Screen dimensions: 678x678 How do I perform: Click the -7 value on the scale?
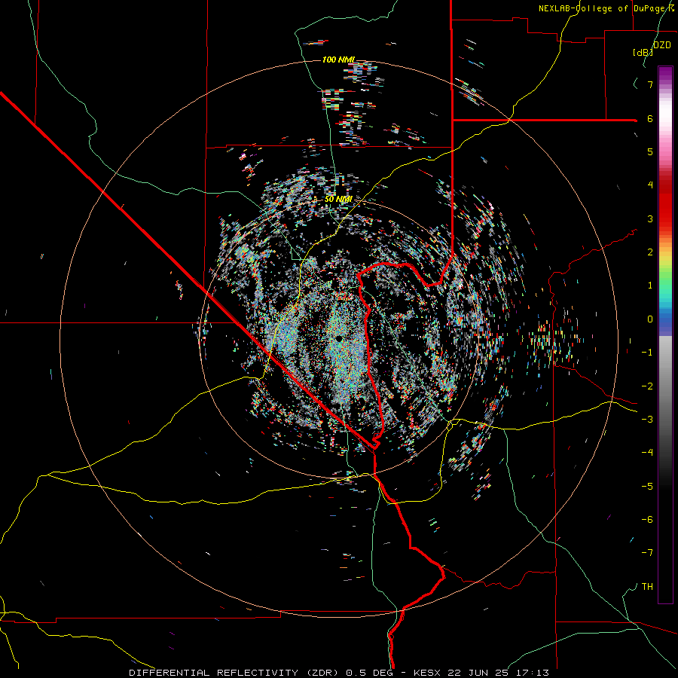pos(647,553)
